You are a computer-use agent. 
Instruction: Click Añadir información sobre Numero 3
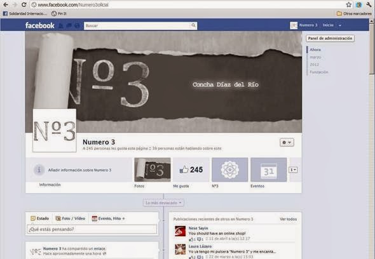click(x=79, y=170)
